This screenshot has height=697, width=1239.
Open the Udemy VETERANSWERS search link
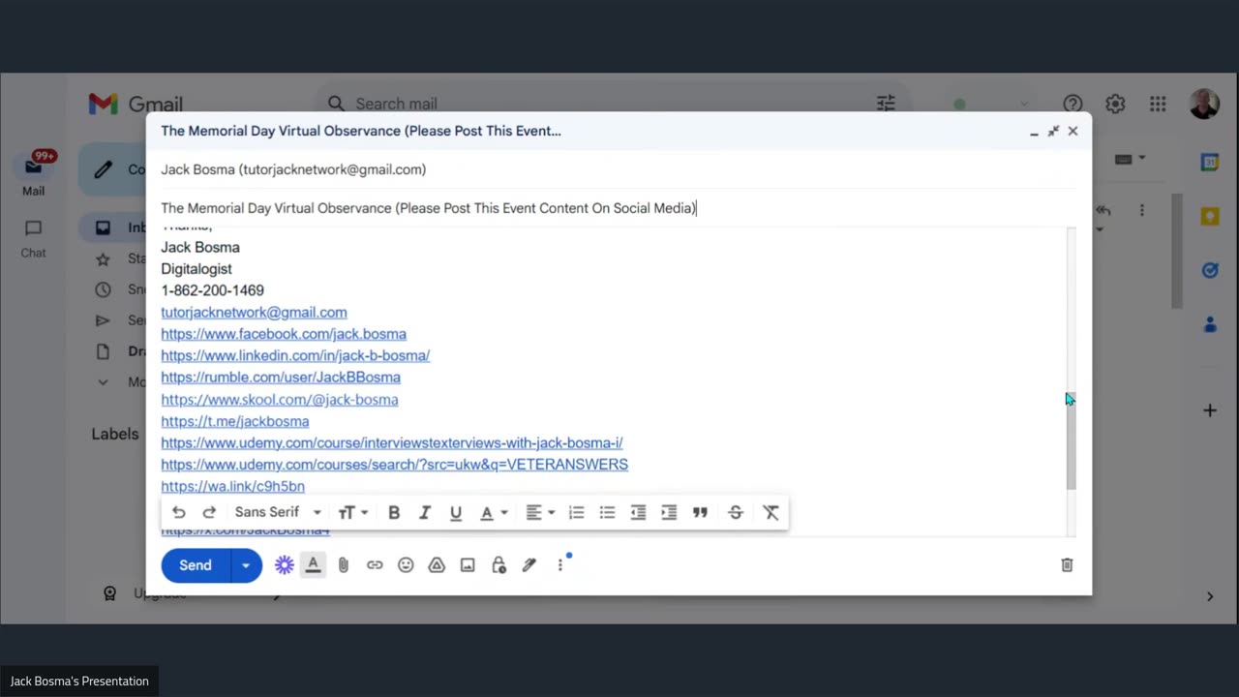395,465
